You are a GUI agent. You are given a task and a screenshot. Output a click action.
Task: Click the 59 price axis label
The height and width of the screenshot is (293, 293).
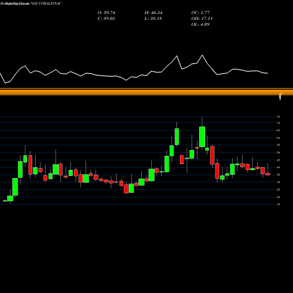(x=278, y=145)
